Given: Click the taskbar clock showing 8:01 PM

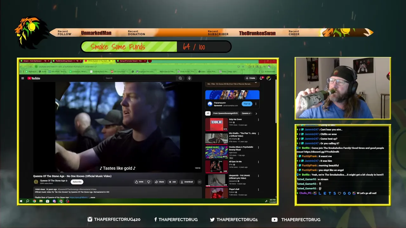Looking at the screenshot, I should pyautogui.click(x=273, y=201).
